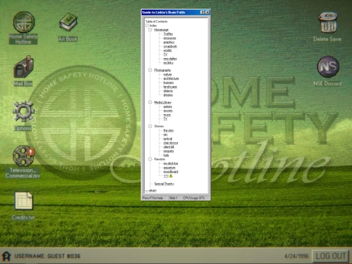Open the games link under Media Library

click(168, 106)
